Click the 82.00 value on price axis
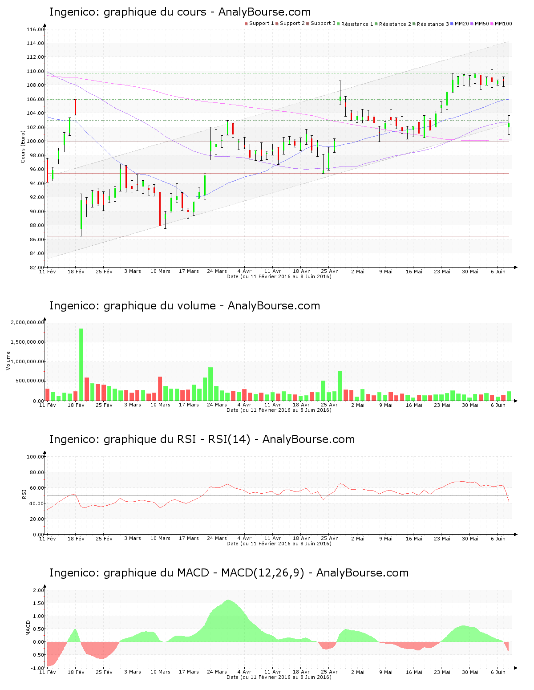Image resolution: width=534 pixels, height=690 pixels. point(36,268)
